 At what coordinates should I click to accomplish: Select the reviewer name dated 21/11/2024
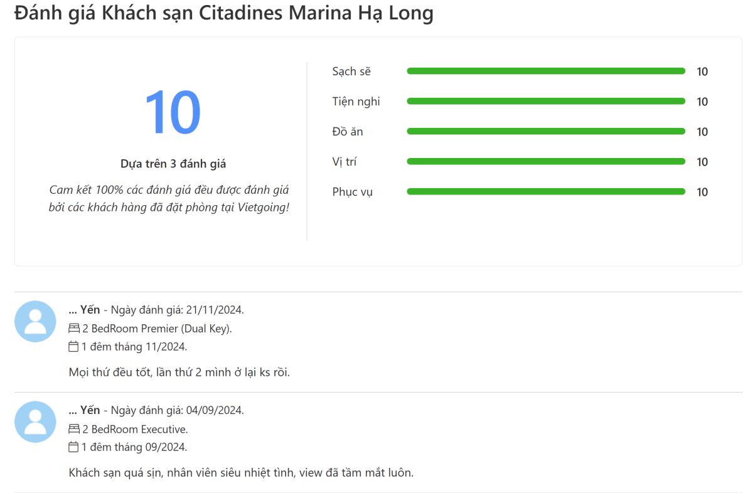[x=84, y=310]
